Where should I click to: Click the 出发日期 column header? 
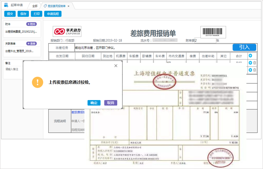point(62,56)
